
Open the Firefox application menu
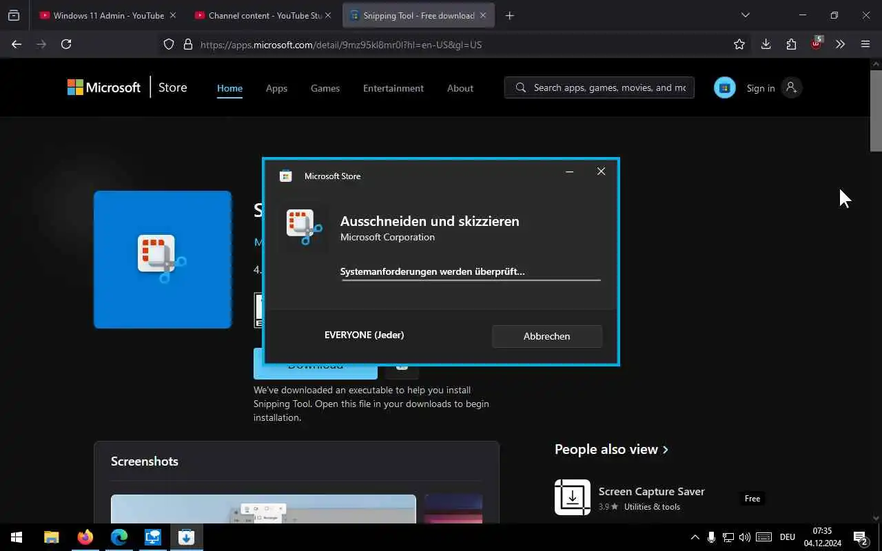[865, 44]
